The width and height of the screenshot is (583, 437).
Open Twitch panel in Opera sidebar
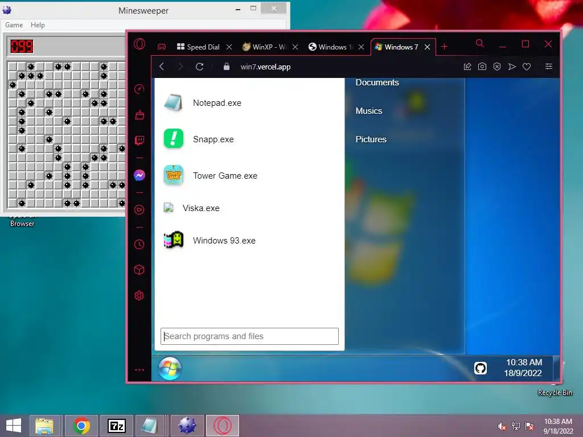(139, 141)
